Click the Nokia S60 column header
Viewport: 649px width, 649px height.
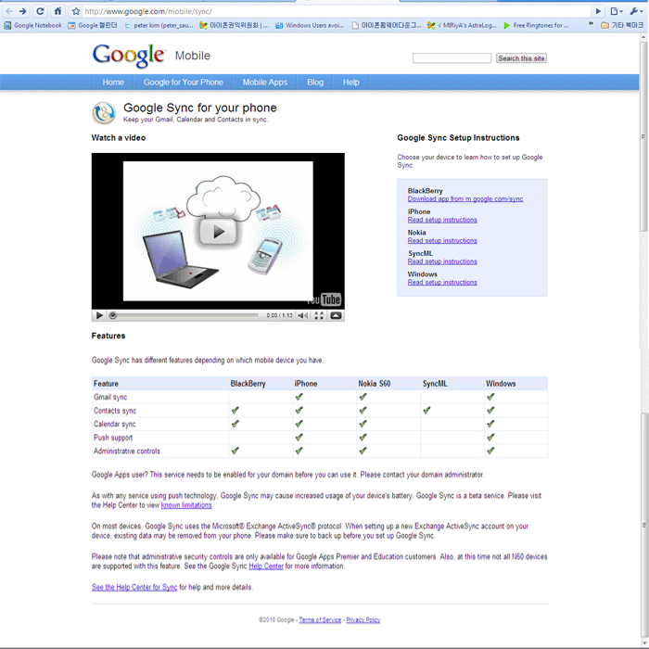pos(375,384)
